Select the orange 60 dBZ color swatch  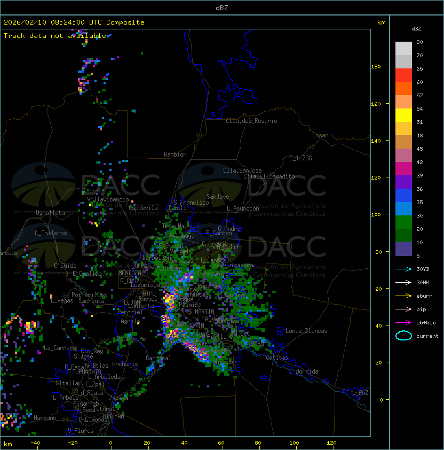403,88
